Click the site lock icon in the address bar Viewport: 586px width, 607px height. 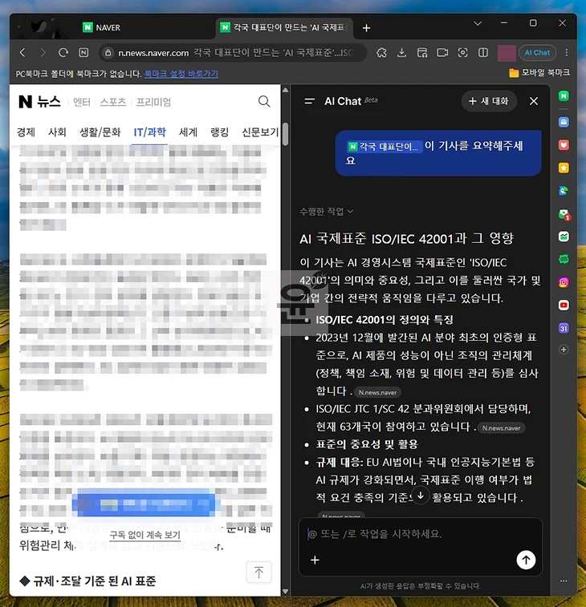(x=108, y=53)
